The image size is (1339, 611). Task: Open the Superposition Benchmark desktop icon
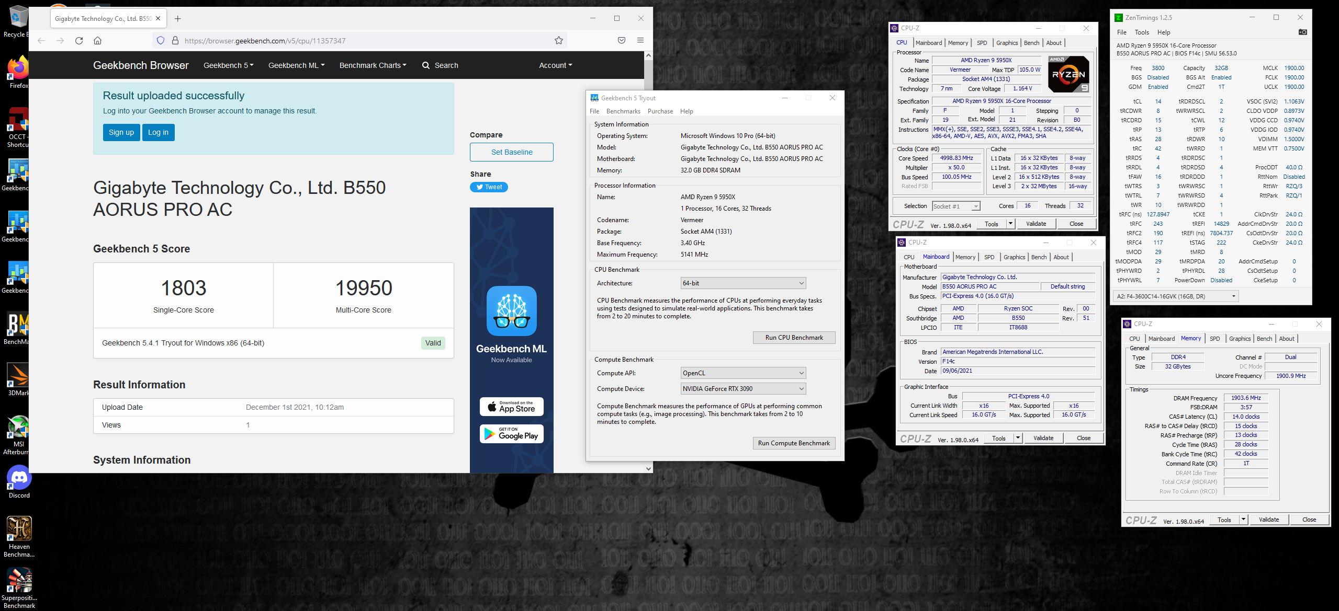(19, 587)
